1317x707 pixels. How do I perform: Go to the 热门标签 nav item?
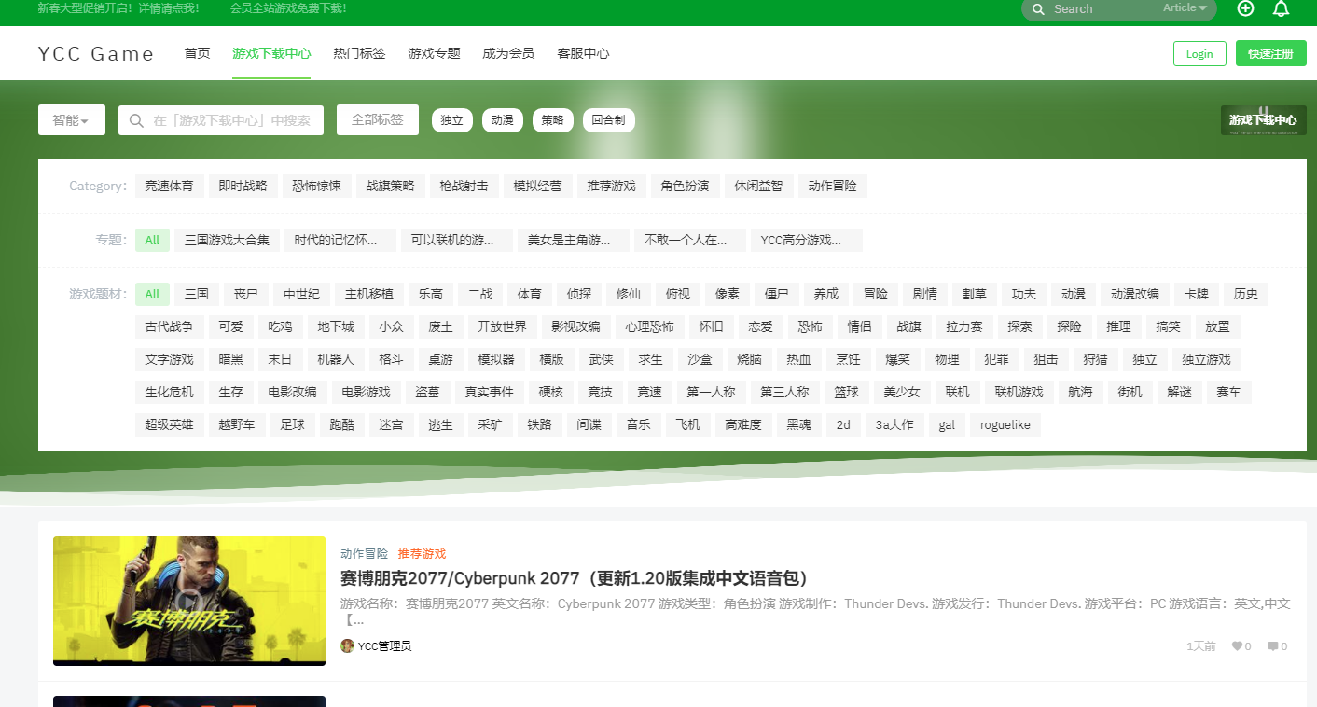point(359,54)
